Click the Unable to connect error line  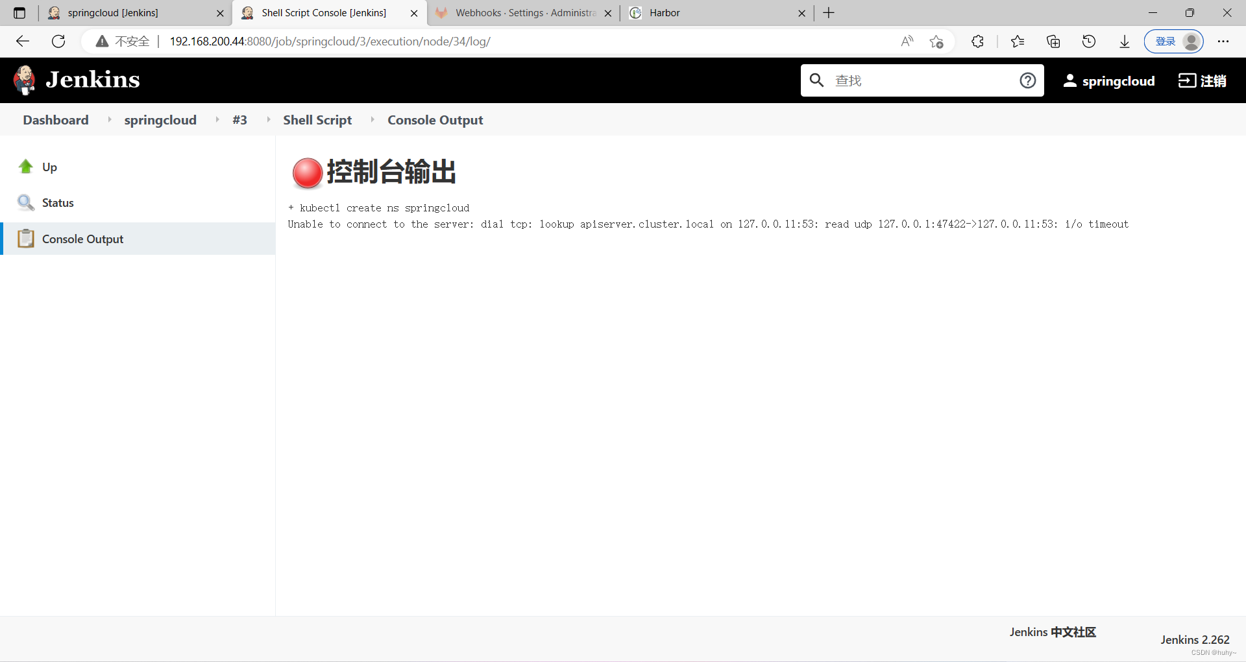click(x=708, y=224)
